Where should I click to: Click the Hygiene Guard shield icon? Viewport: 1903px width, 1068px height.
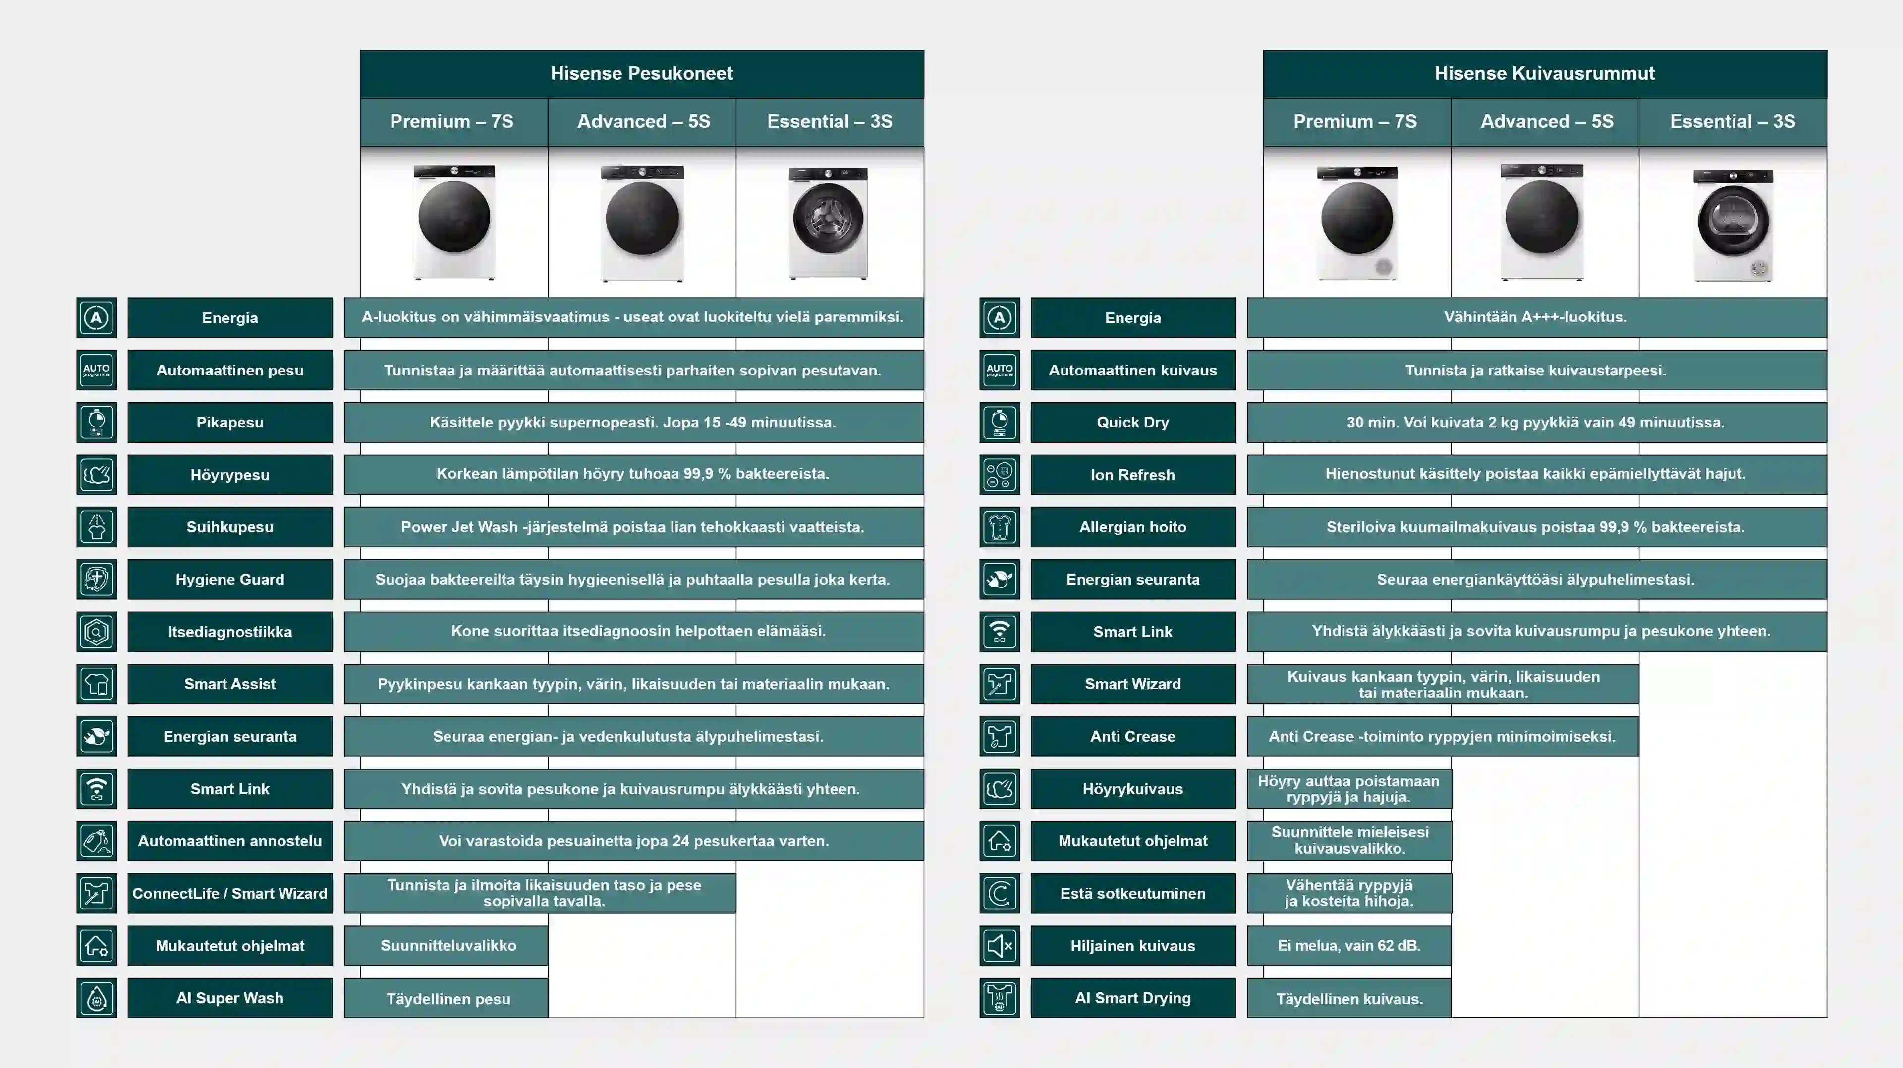pos(97,579)
